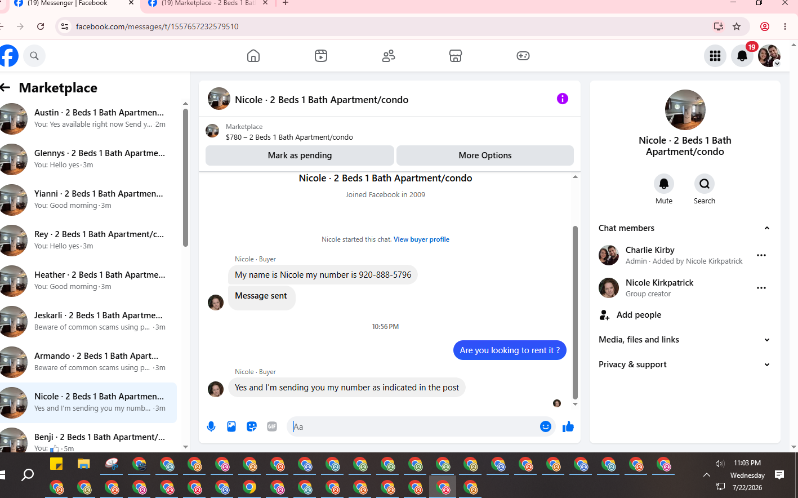Open the taskbar clock and date
Image resolution: width=798 pixels, height=498 pixels.
pos(747,475)
